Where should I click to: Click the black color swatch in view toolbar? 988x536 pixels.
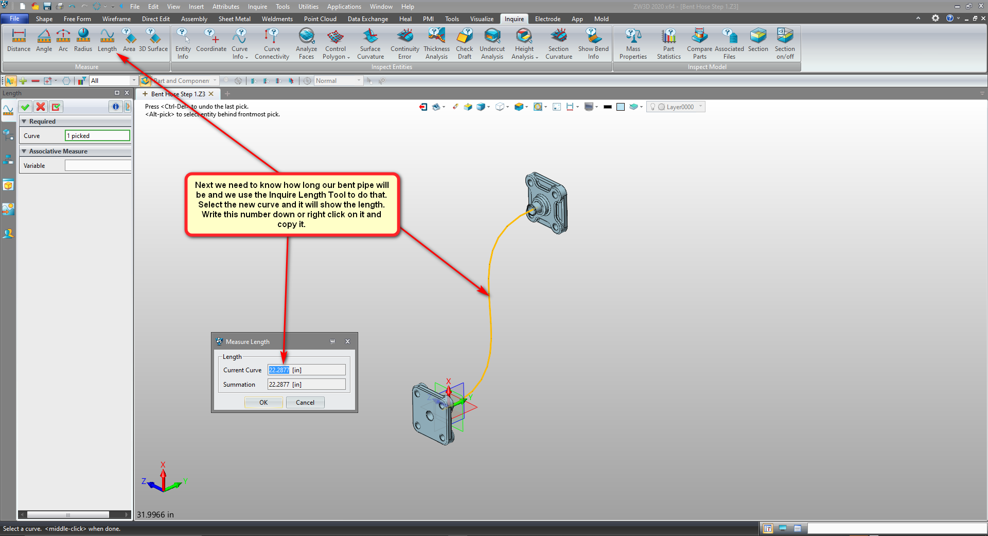click(607, 107)
